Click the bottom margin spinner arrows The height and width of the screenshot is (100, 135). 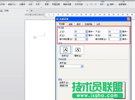[x=120, y=32]
